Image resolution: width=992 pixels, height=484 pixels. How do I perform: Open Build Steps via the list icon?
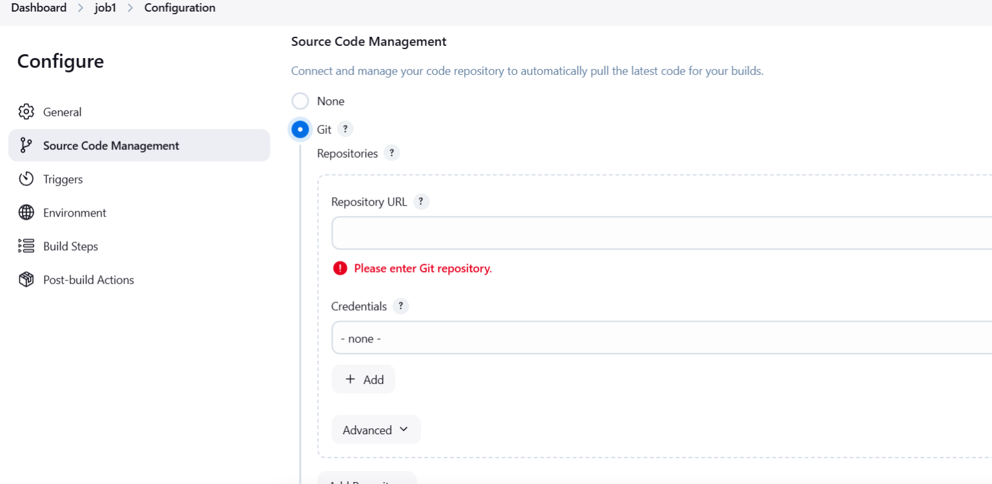click(x=26, y=246)
